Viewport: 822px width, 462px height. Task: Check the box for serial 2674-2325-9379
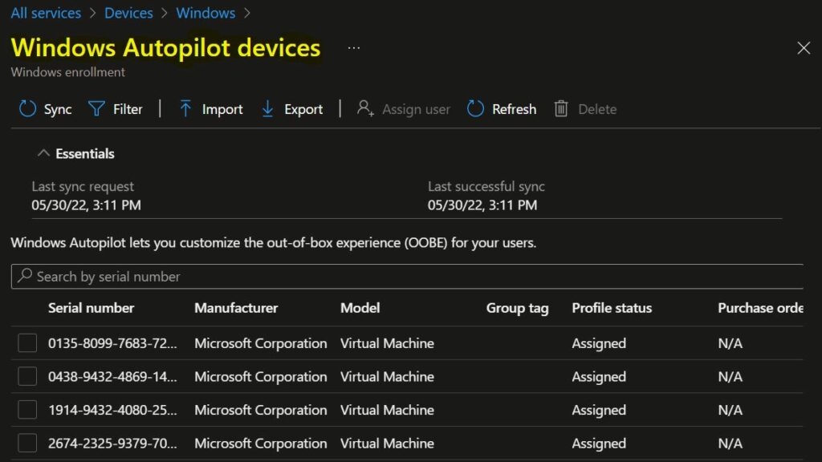pos(27,443)
